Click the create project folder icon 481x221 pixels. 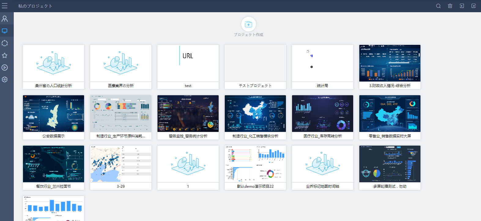point(249,24)
